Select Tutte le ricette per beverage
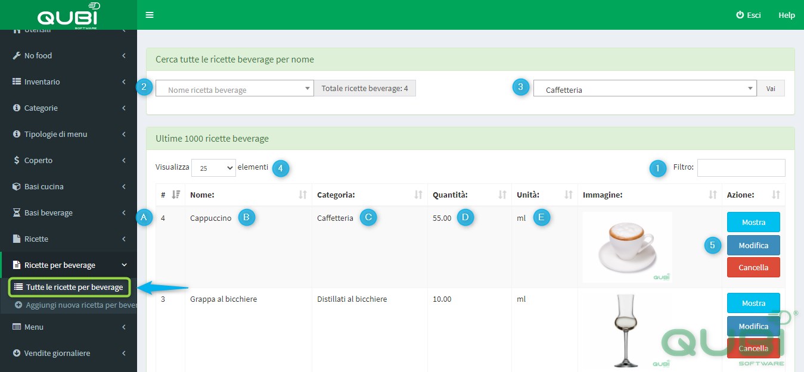804x372 pixels. tap(69, 287)
